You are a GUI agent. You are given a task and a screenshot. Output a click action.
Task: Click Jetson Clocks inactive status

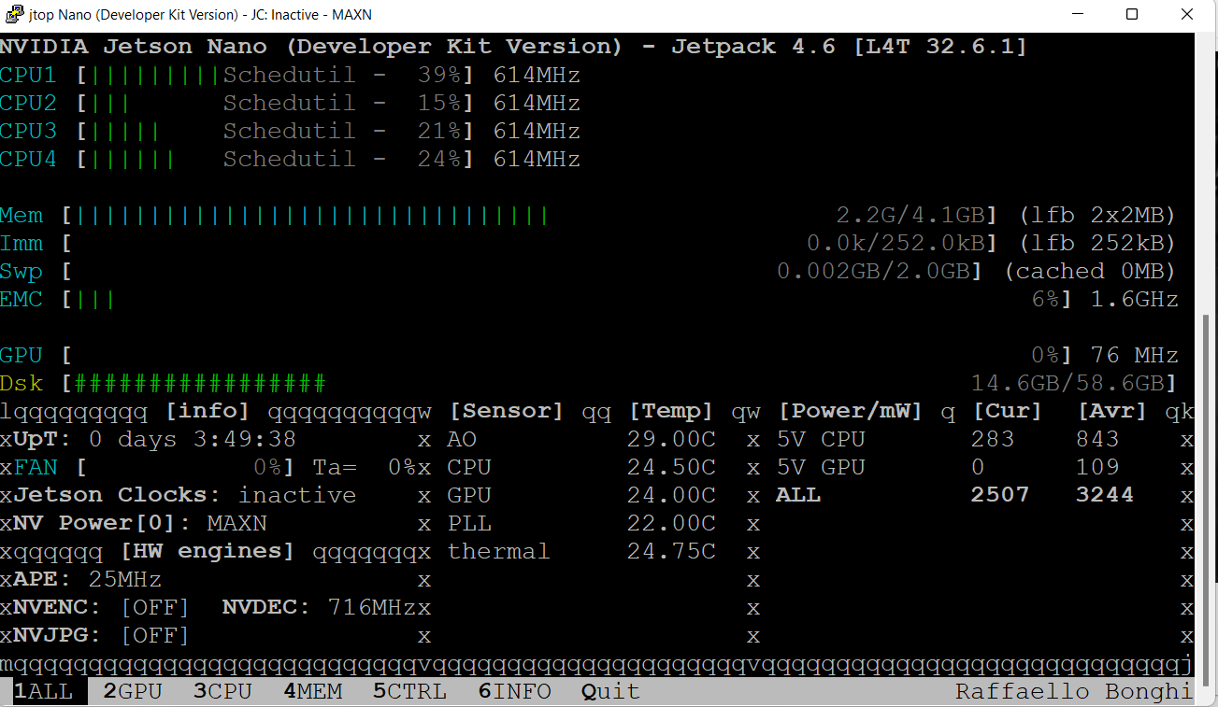pos(296,496)
